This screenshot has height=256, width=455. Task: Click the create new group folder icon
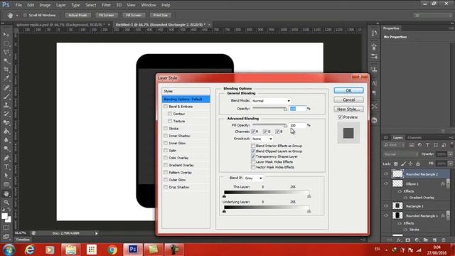tap(425, 240)
